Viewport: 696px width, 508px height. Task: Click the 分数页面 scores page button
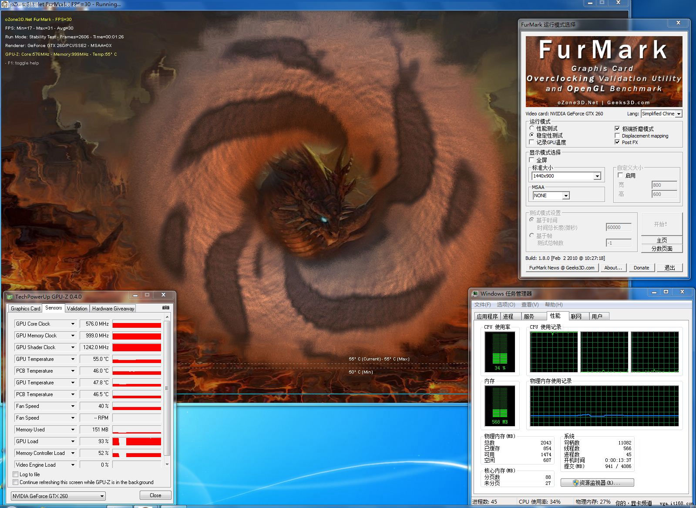pos(662,249)
